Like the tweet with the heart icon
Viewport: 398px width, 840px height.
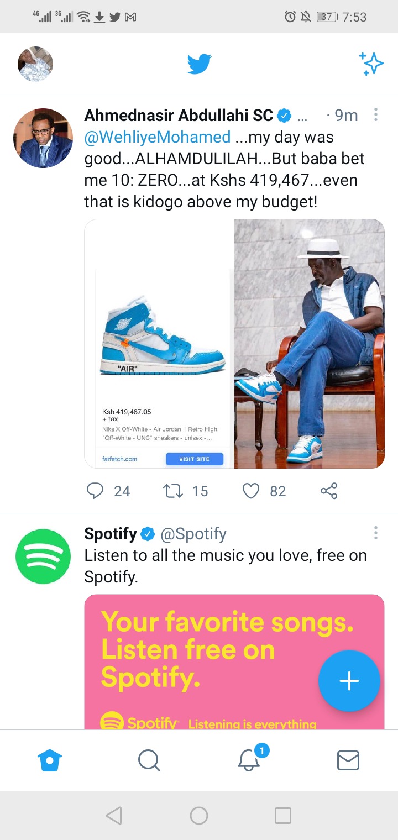tap(251, 491)
